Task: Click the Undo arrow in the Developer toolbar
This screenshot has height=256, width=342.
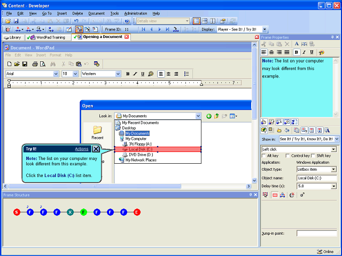Action: coord(76,21)
